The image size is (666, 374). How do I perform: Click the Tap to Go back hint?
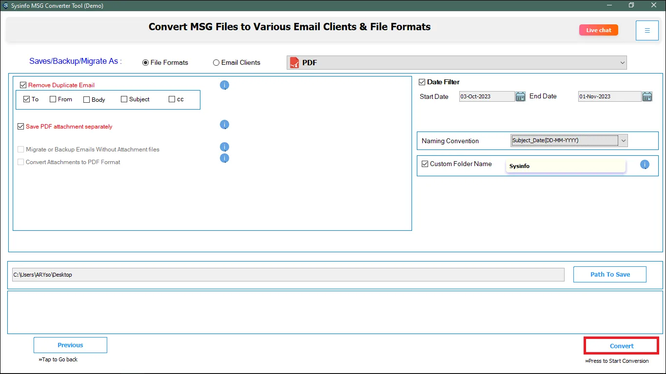coord(58,360)
